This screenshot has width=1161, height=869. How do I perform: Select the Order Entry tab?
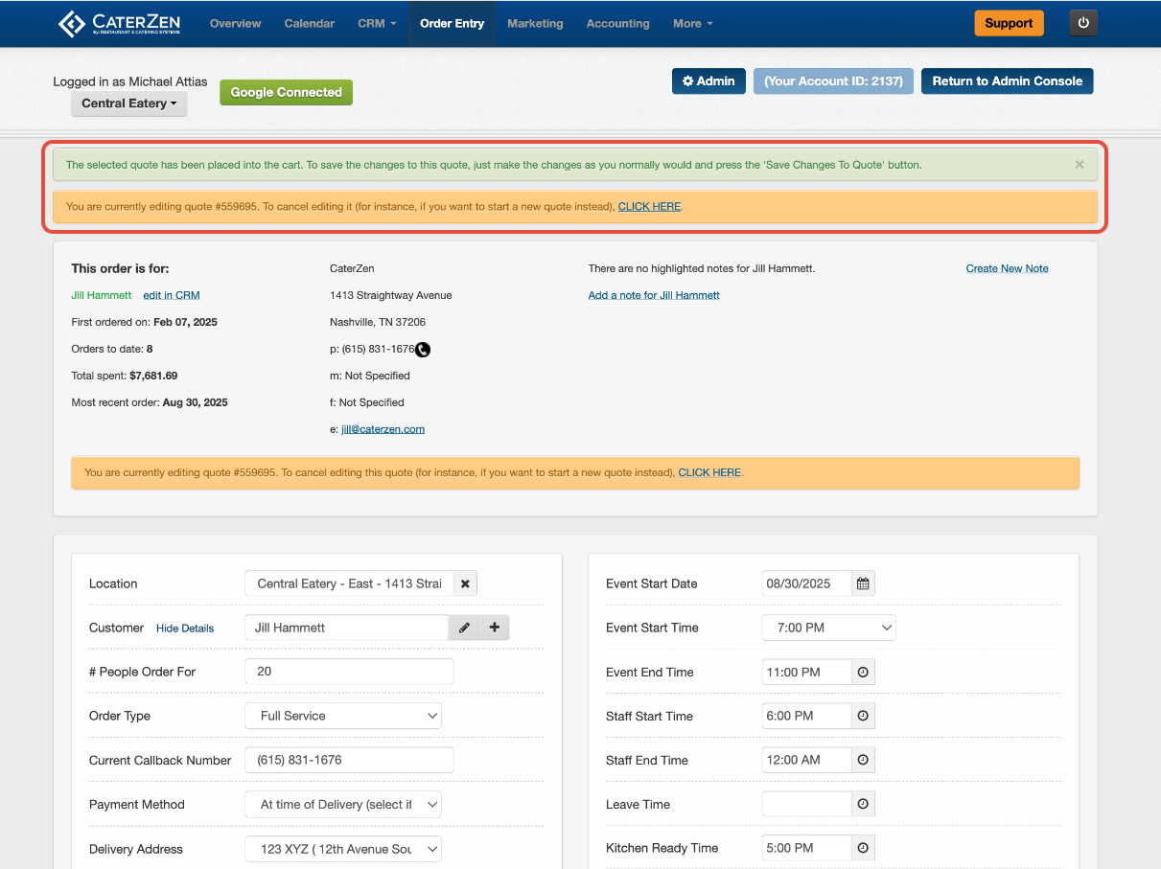452,23
